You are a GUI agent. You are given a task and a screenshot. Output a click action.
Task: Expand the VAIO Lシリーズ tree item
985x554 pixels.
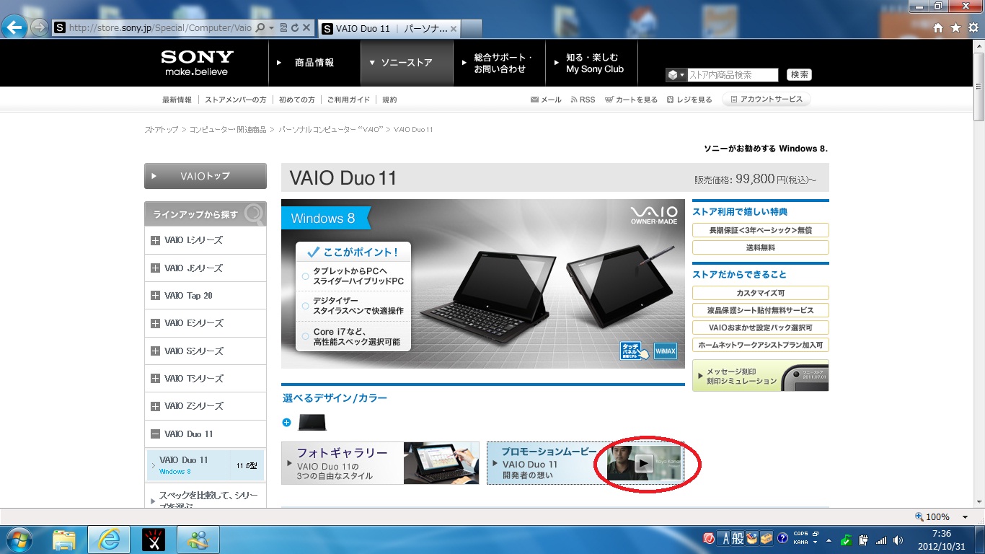[155, 240]
